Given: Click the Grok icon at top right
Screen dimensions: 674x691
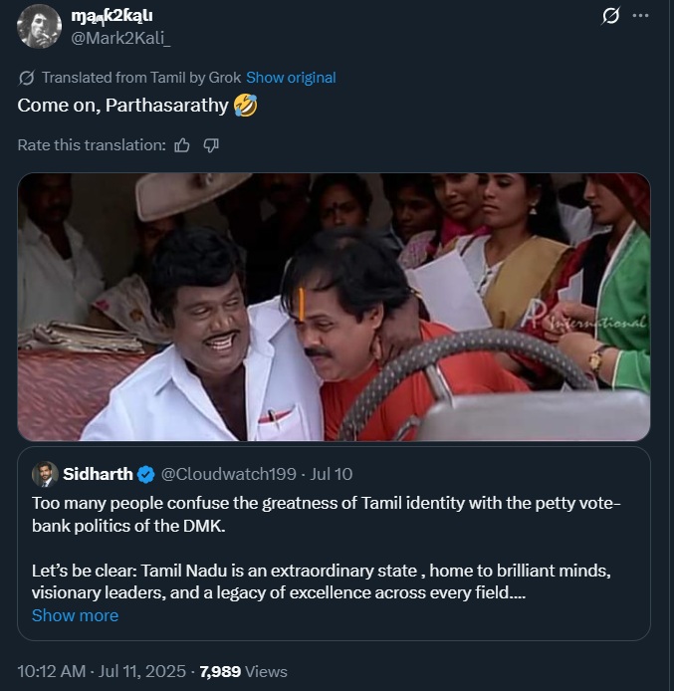Looking at the screenshot, I should [613, 17].
